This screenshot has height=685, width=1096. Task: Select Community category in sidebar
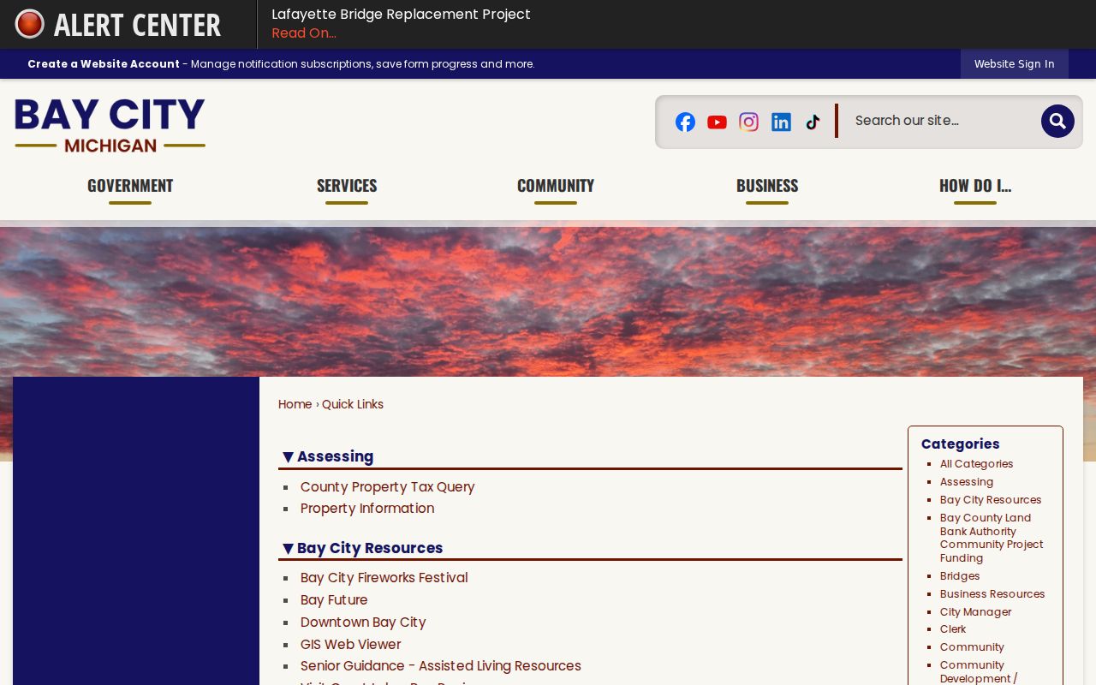pos(972,647)
